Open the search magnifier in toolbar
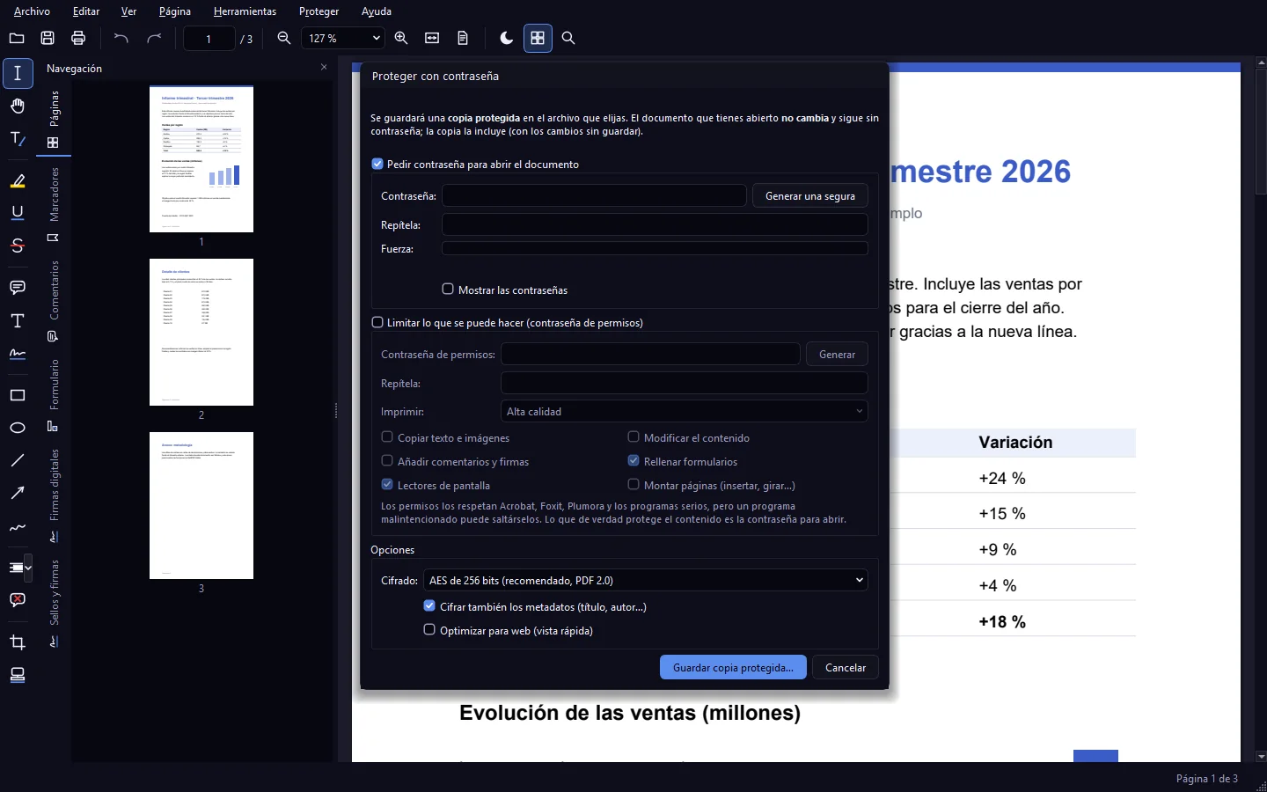 click(568, 38)
